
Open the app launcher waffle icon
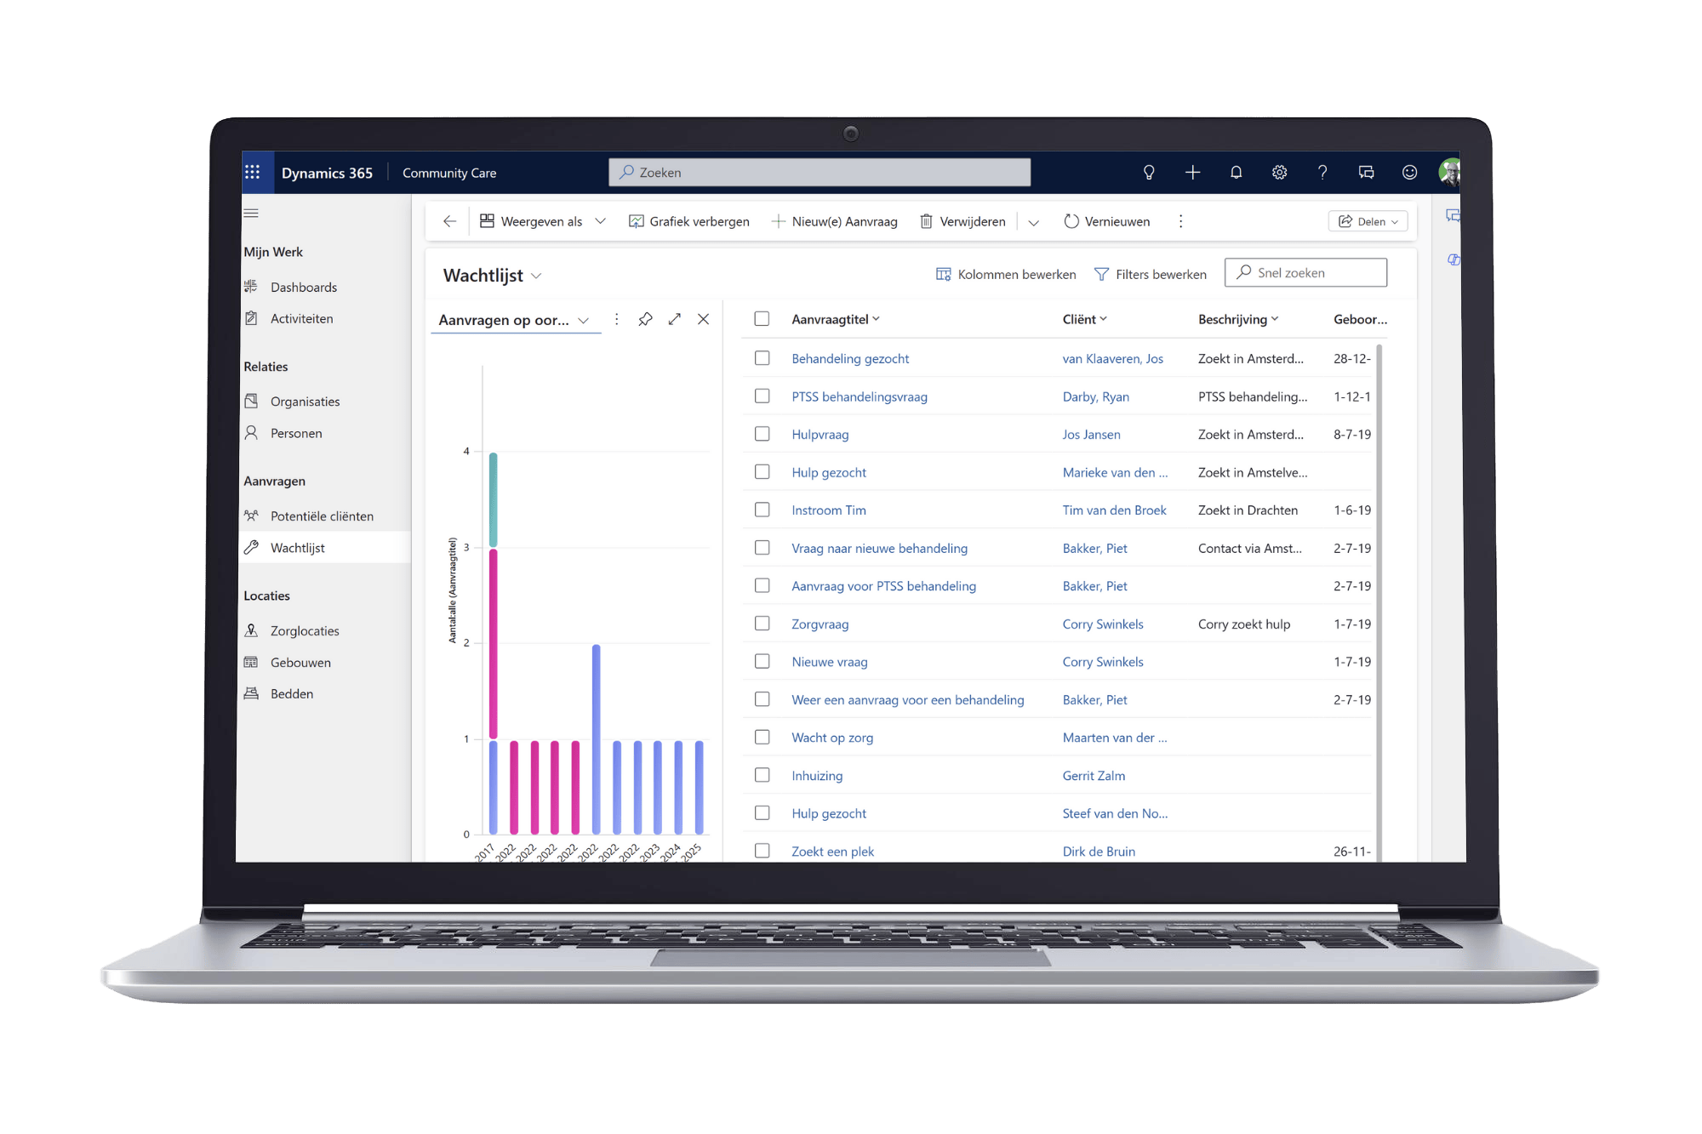coord(252,173)
